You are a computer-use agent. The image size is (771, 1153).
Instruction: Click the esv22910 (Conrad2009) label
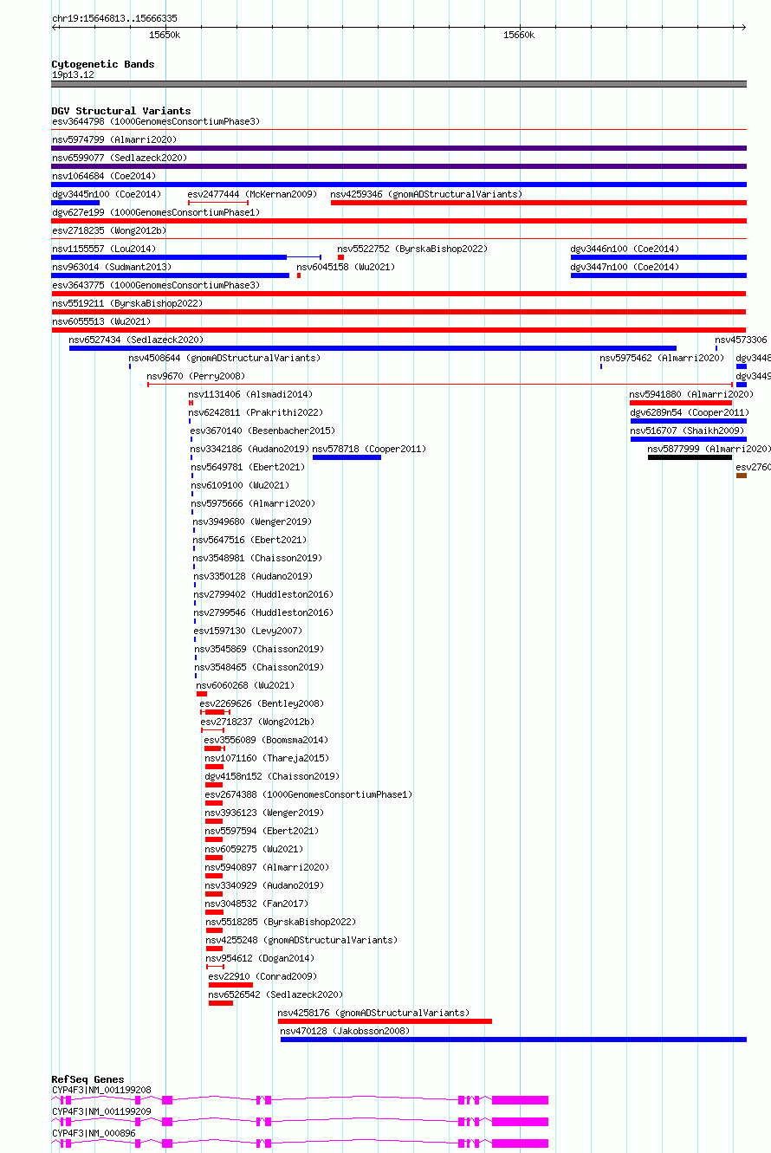262,976
